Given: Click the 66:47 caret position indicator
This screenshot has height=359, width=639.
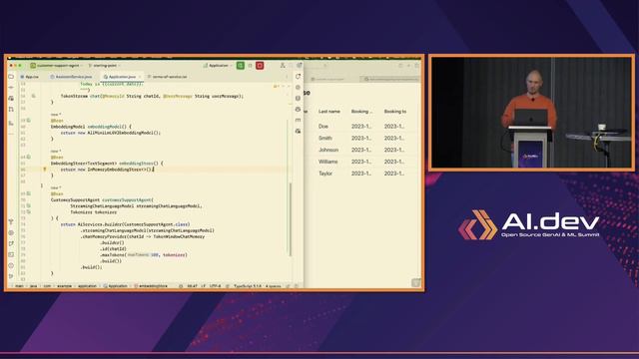Looking at the screenshot, I should coord(193,286).
